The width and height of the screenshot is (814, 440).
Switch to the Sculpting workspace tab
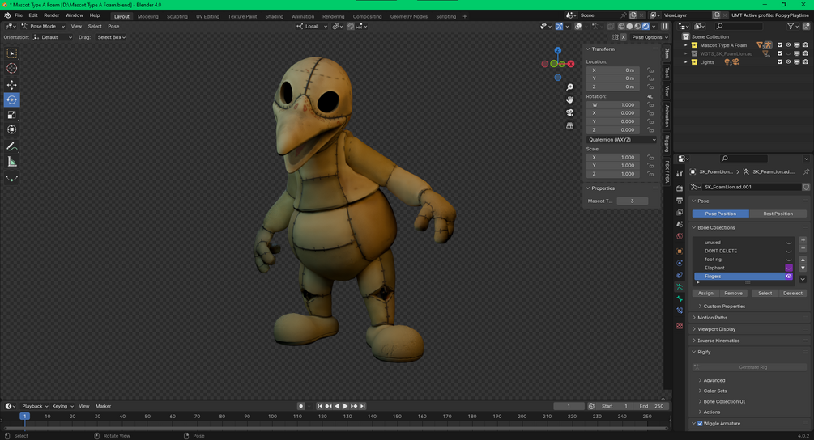tap(177, 16)
